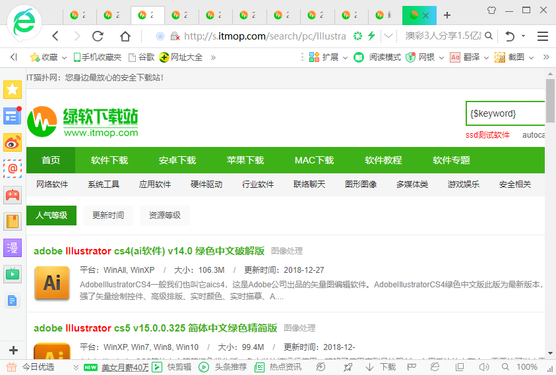Open Favorites star in left sidebar

pyautogui.click(x=13, y=90)
